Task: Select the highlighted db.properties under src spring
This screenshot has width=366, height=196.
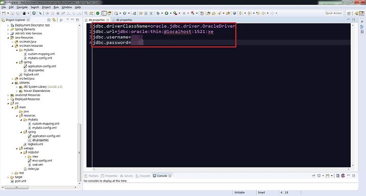Action: [x=40, y=140]
